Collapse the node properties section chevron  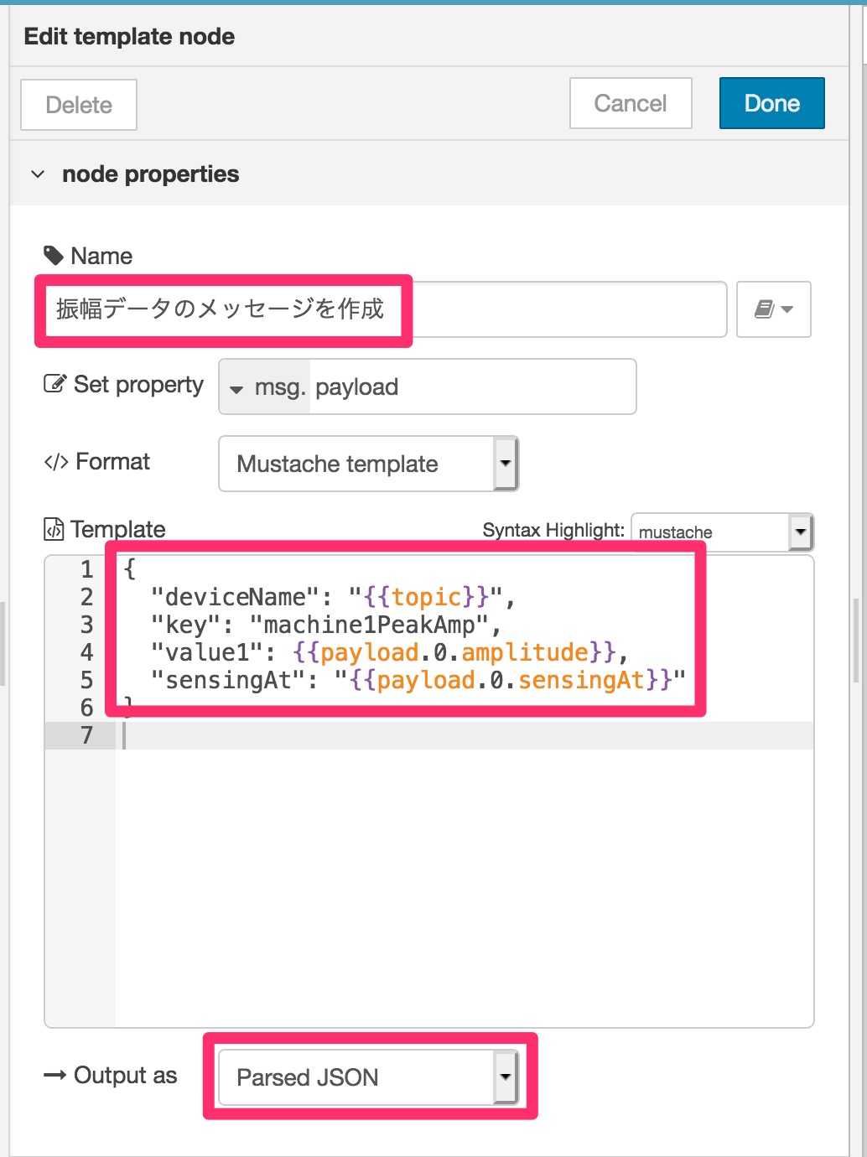pos(38,174)
